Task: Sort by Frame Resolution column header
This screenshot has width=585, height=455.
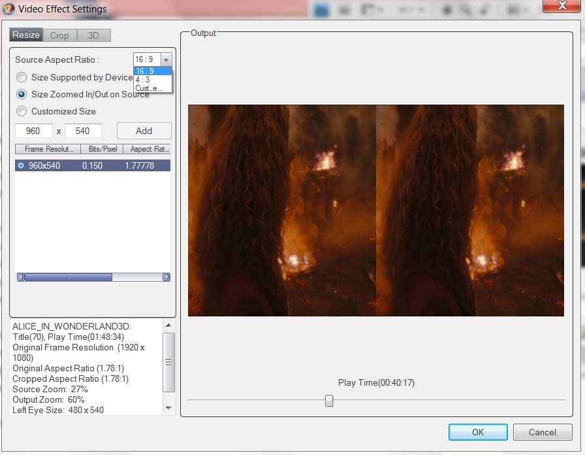Action: pyautogui.click(x=48, y=149)
